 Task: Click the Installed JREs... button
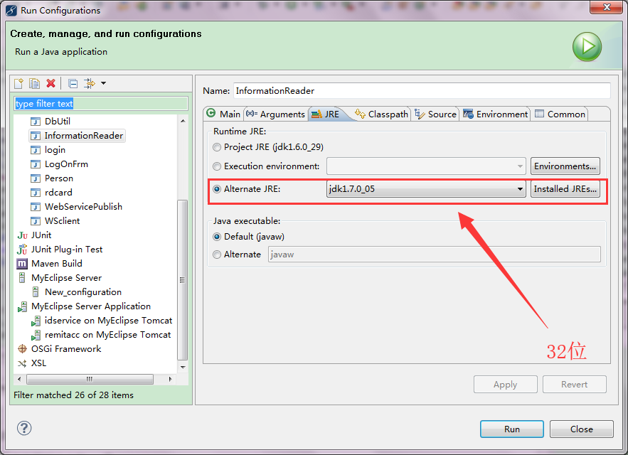tap(565, 189)
